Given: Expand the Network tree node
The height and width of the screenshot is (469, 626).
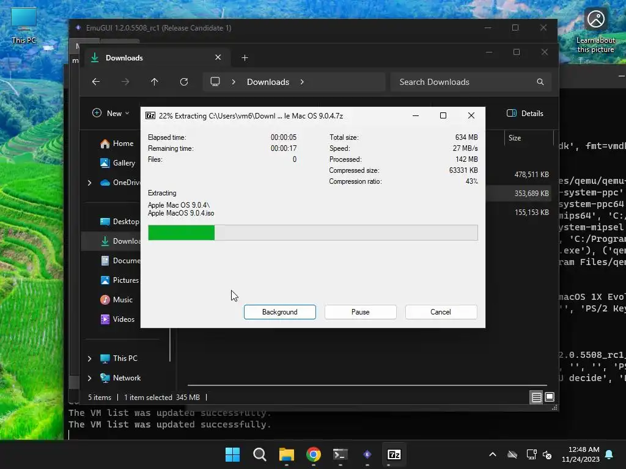Looking at the screenshot, I should click(89, 378).
